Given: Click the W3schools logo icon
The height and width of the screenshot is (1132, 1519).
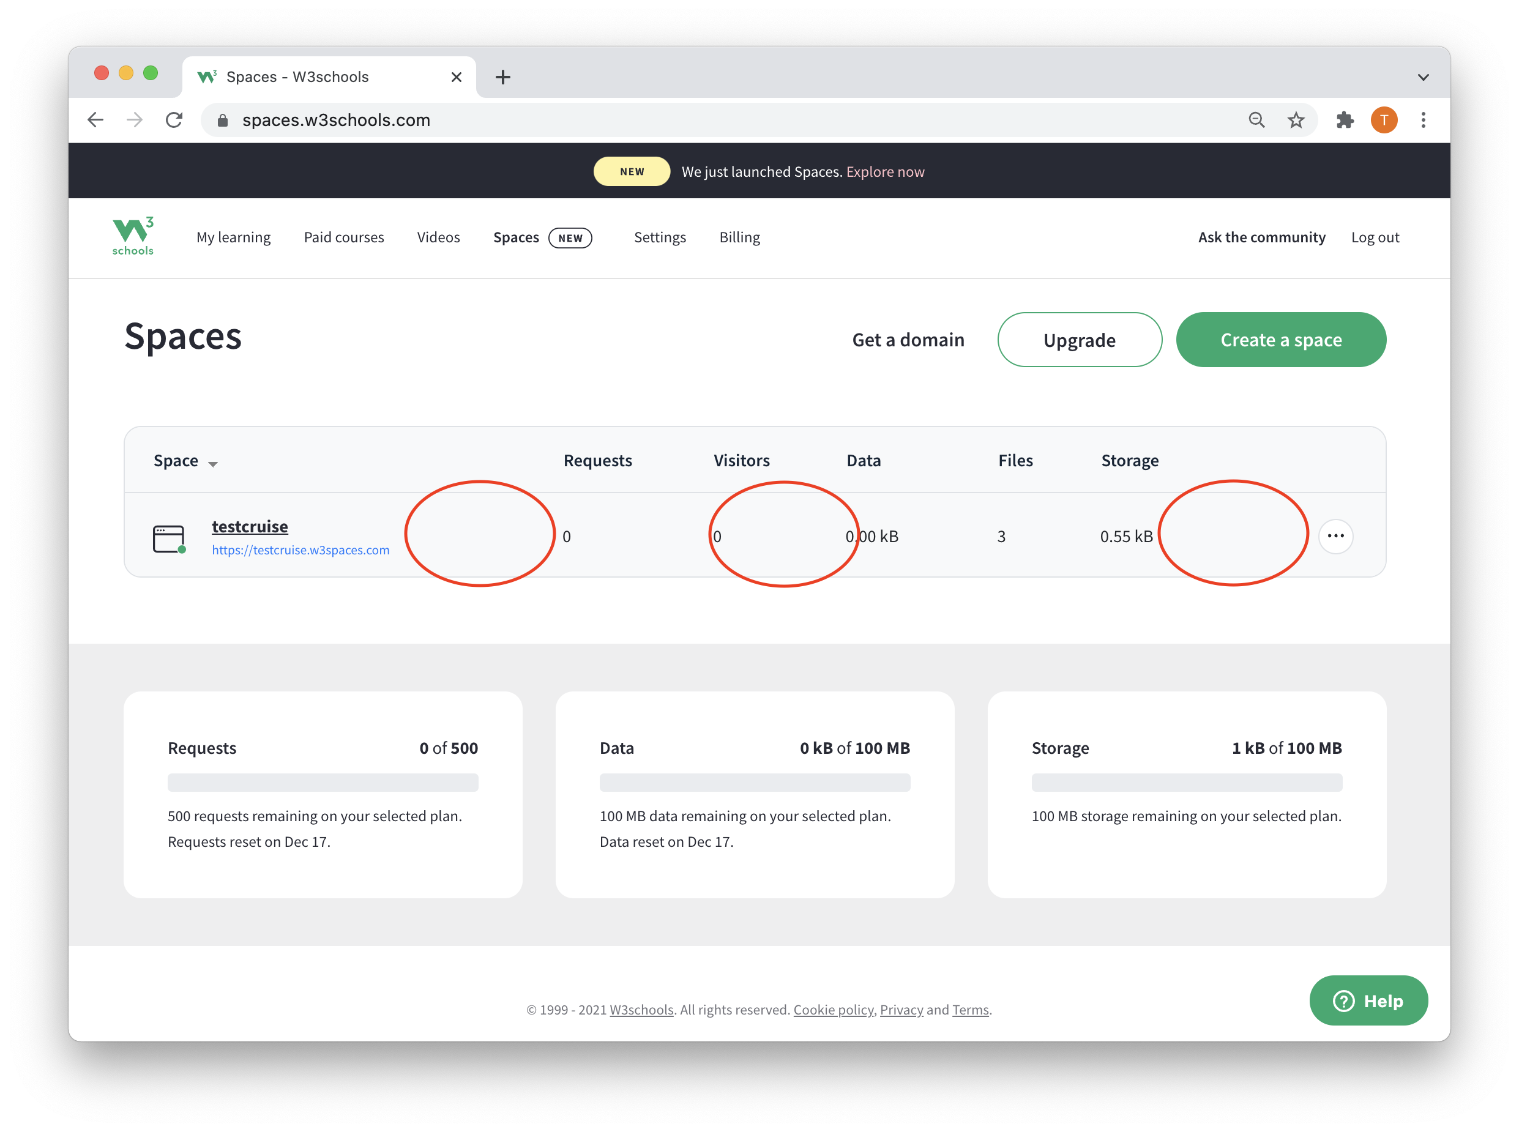Looking at the screenshot, I should tap(133, 236).
